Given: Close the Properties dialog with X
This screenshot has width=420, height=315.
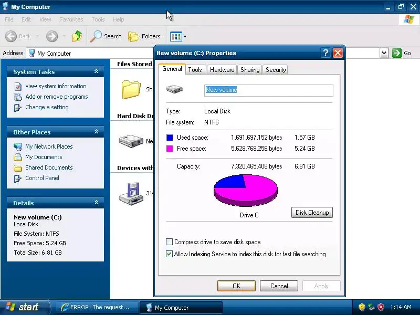Looking at the screenshot, I should [338, 53].
